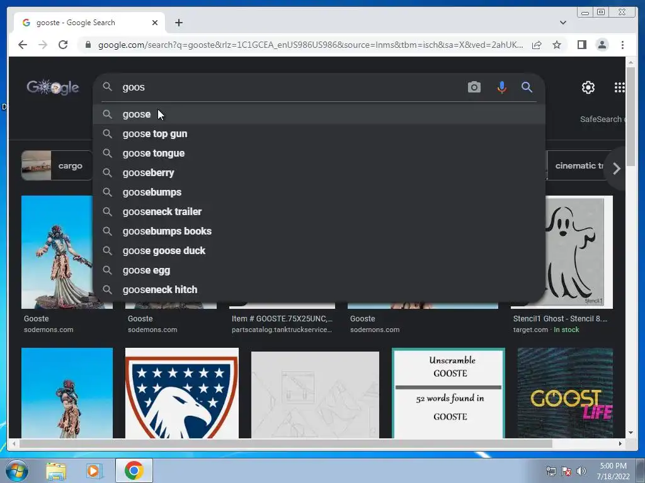Click into the search box containing goos

point(288,87)
